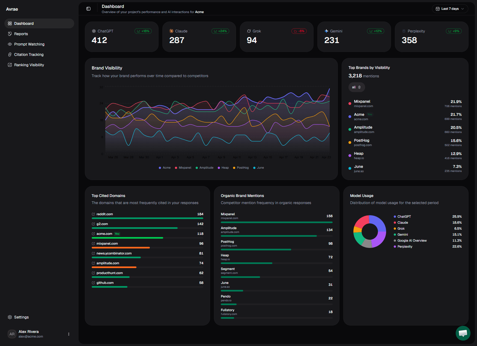The image size is (477, 346).
Task: Toggle Mixpanel series in chart legend
Action: 183,168
